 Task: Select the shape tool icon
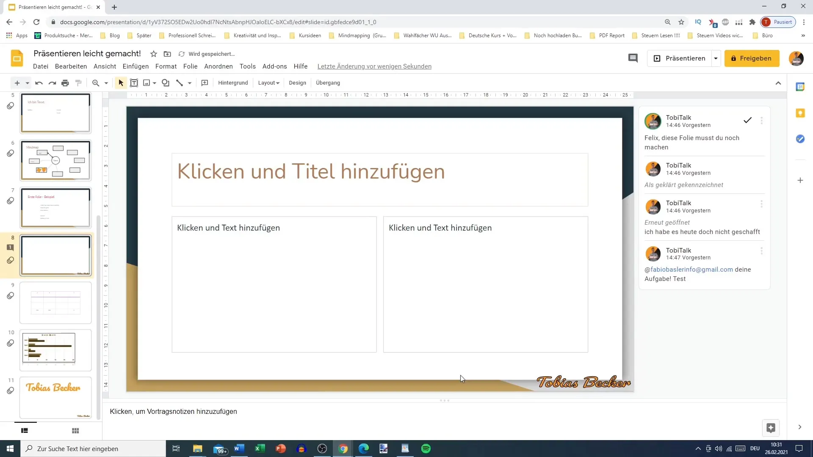click(x=166, y=83)
